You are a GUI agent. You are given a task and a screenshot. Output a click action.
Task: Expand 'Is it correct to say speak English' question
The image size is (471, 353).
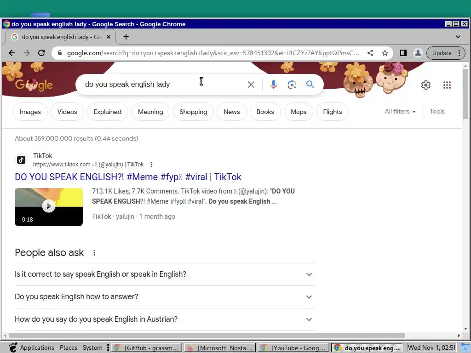click(164, 274)
